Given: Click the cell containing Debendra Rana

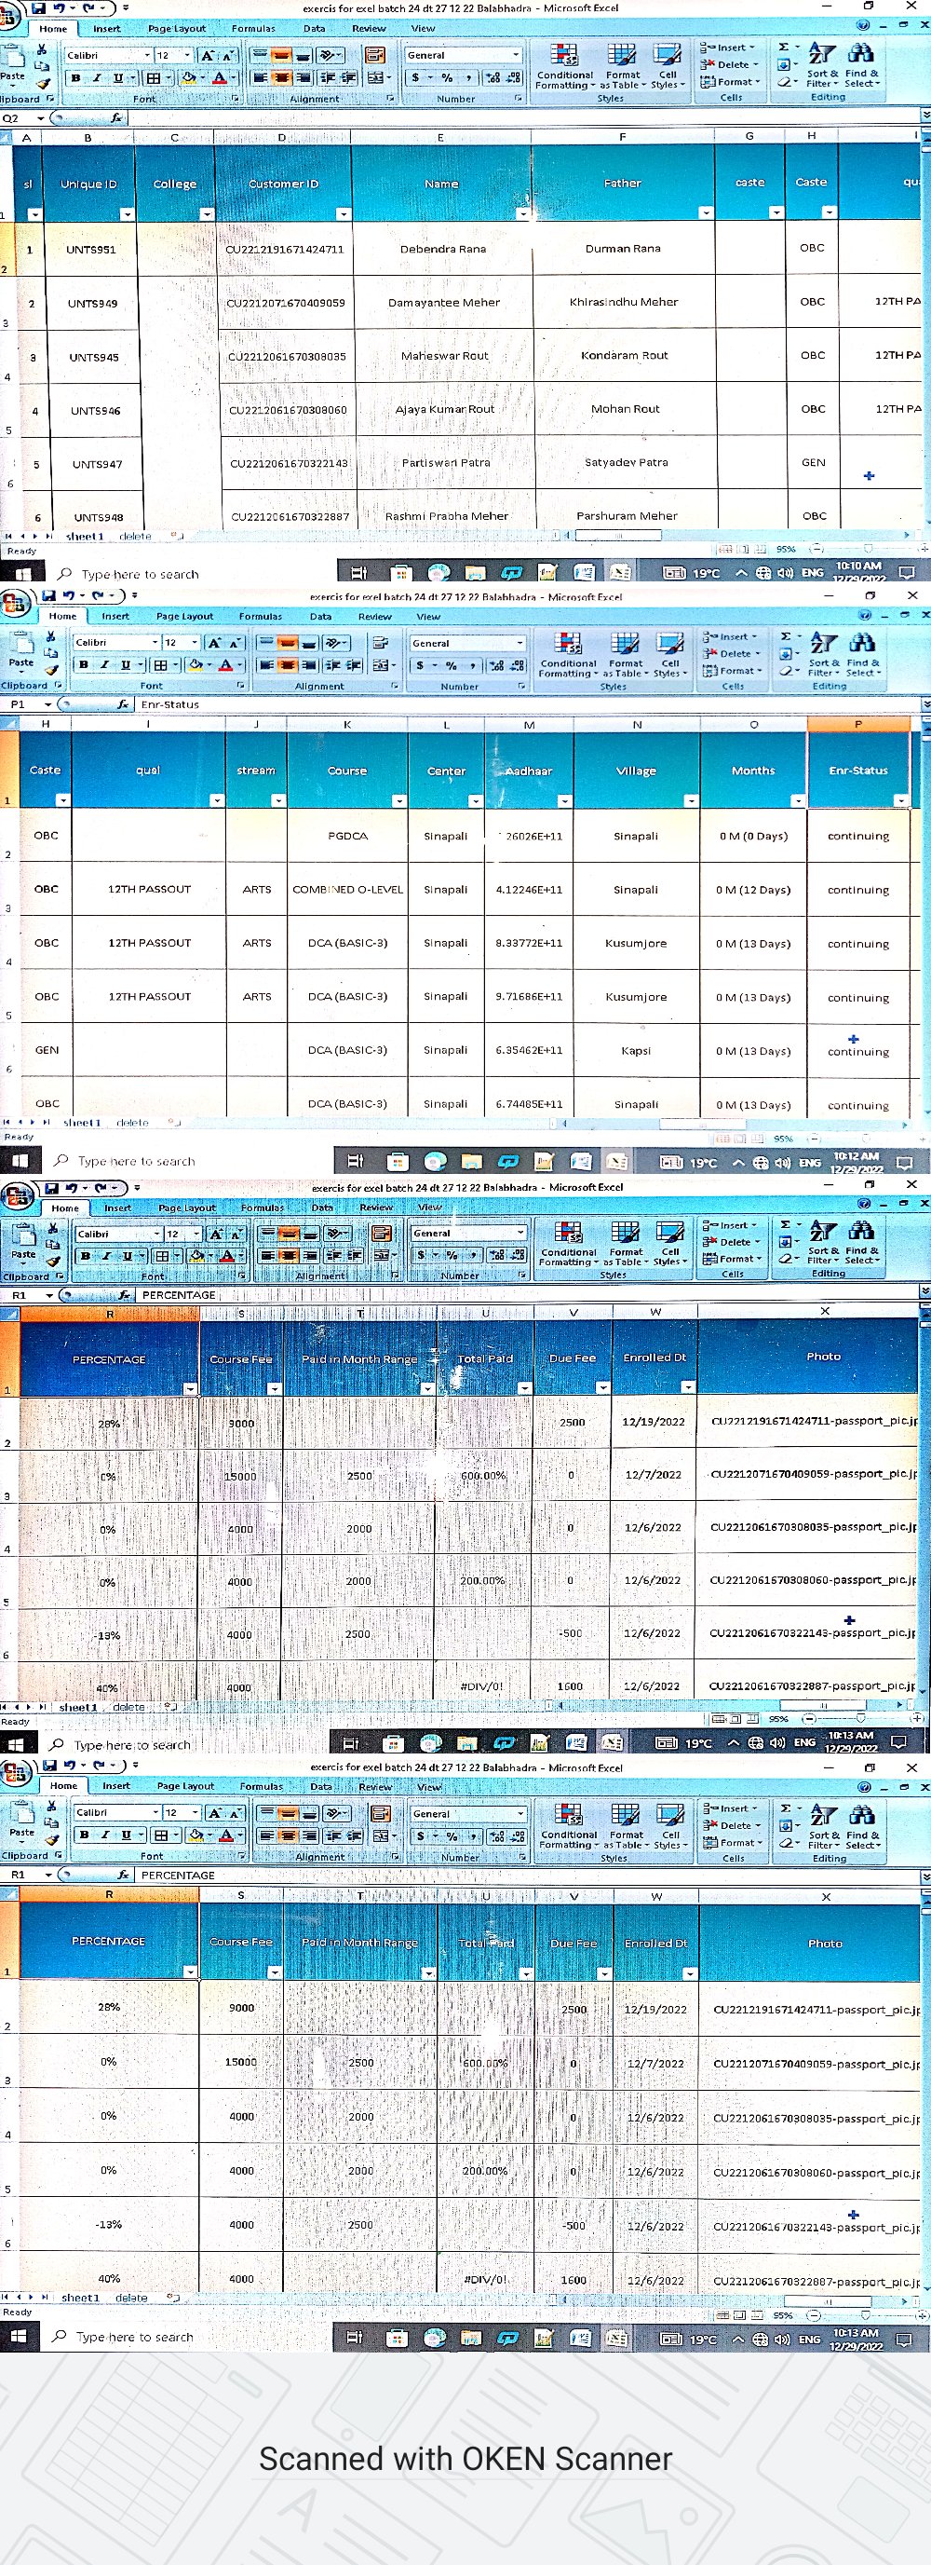Looking at the screenshot, I should [x=442, y=249].
